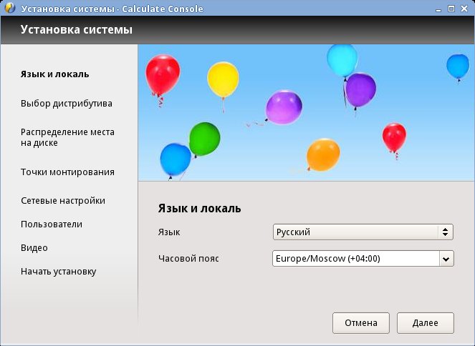Open the Язык dropdown showing Русский
This screenshot has height=346, width=475.
tap(363, 232)
